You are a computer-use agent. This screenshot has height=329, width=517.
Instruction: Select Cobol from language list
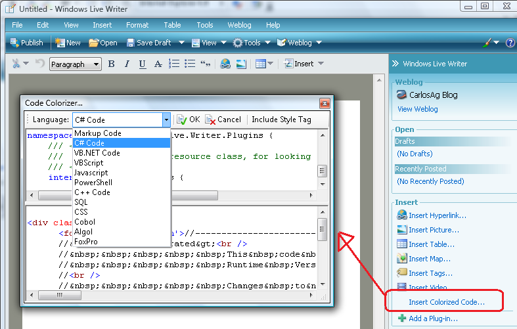tap(122, 222)
